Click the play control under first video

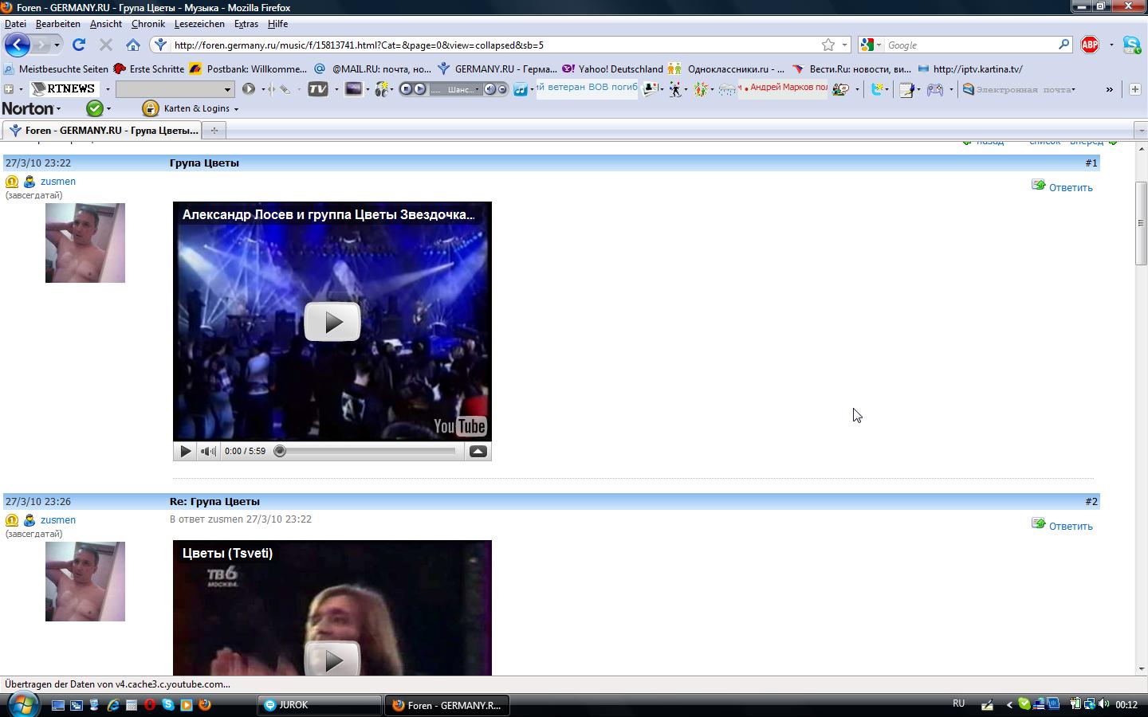coord(185,451)
